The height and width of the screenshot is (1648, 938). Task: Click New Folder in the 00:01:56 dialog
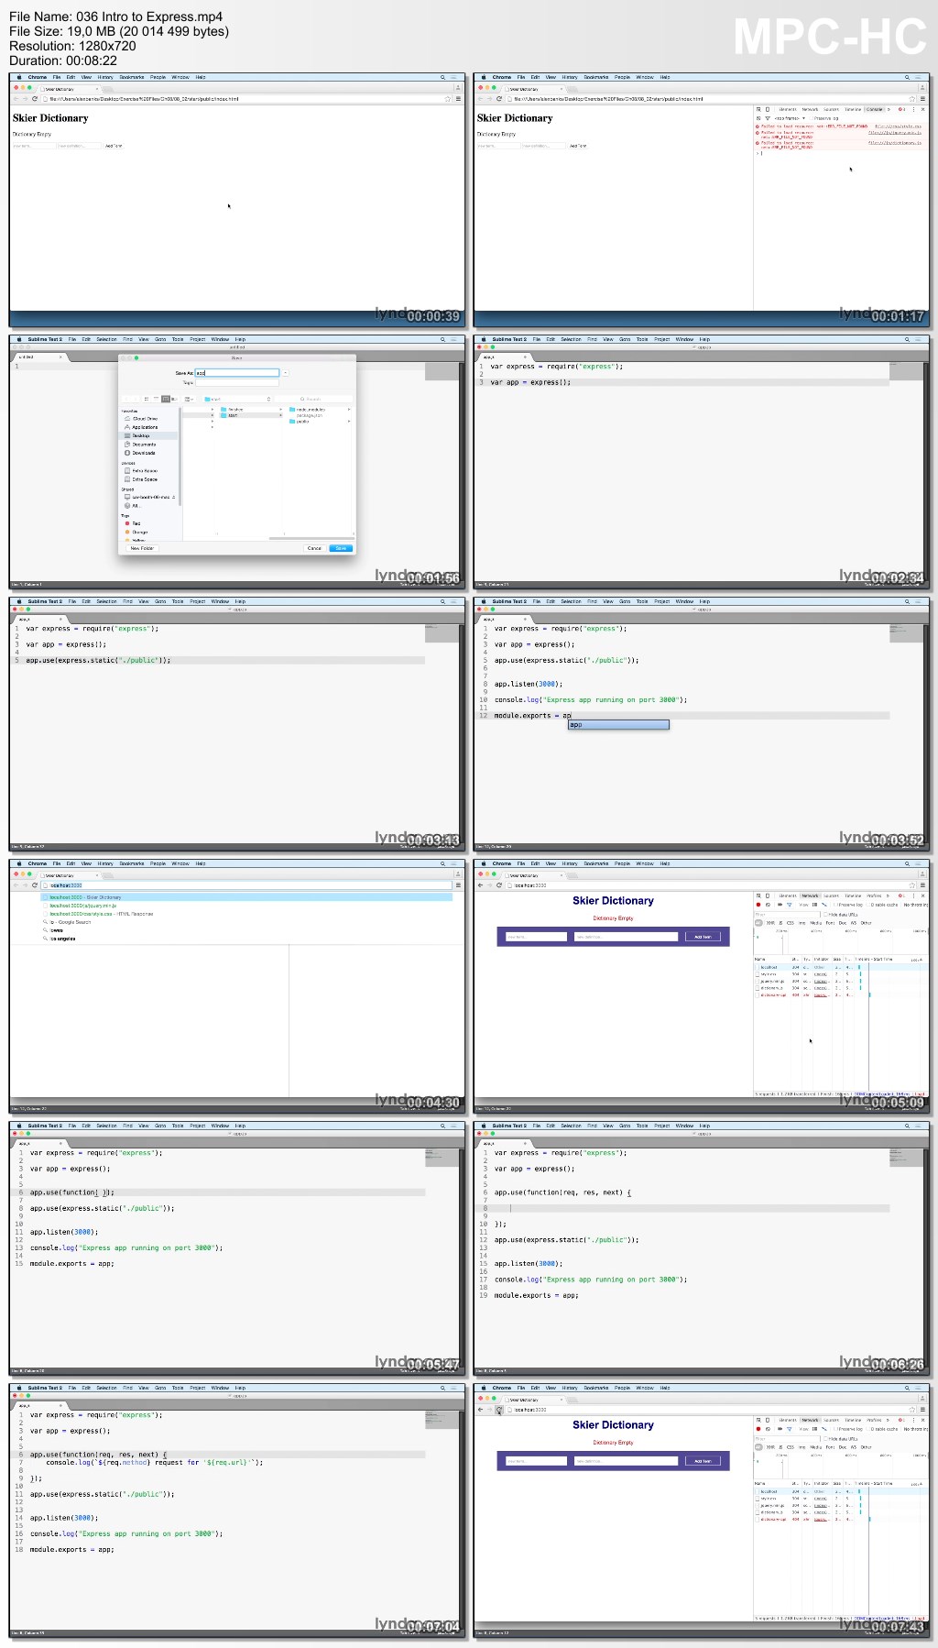[x=142, y=548]
